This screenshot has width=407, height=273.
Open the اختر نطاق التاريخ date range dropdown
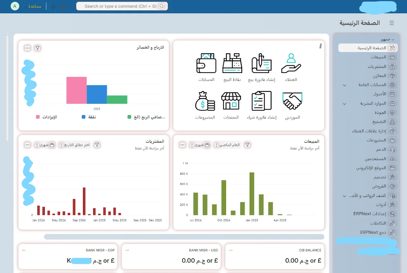[75, 145]
